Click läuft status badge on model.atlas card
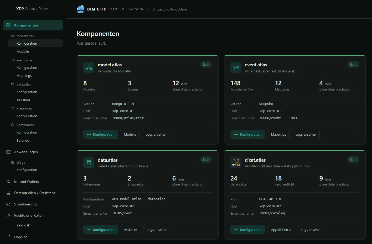Image resolution: width=372 pixels, height=244 pixels. pos(206,64)
